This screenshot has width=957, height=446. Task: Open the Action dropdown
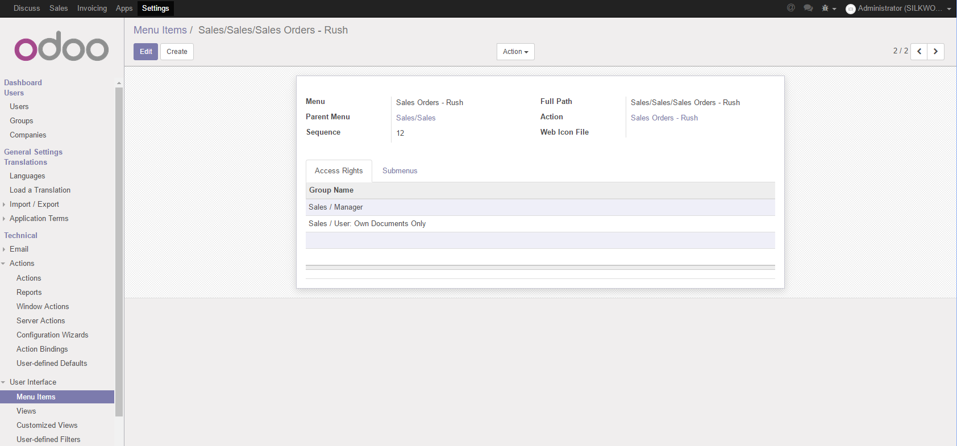pos(515,52)
